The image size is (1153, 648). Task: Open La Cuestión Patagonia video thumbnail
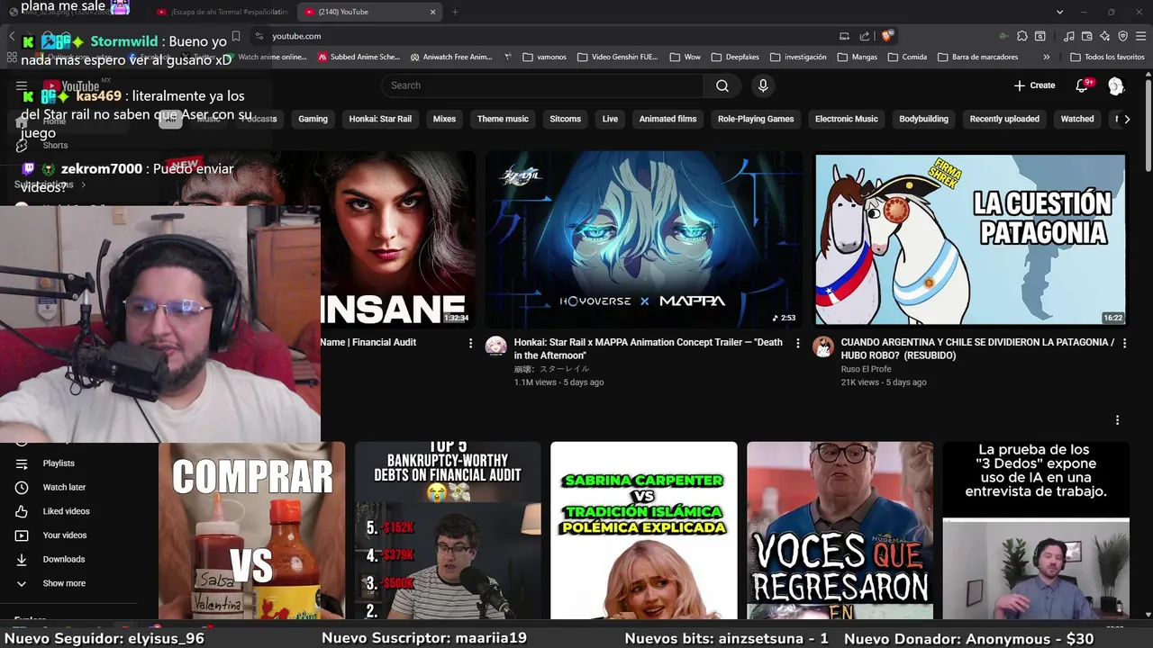(x=970, y=238)
